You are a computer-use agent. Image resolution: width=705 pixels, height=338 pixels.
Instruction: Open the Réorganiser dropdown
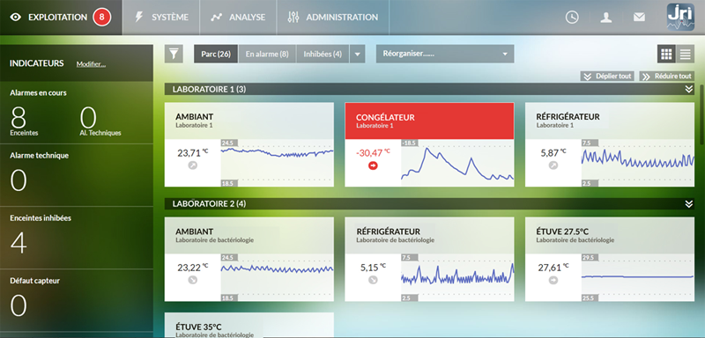pos(445,54)
